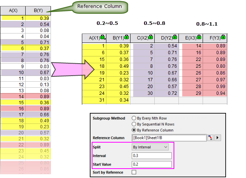Image resolution: width=246 pixels, height=178 pixels.
Task: Choose By Reference Column subgroup method
Action: (x=134, y=130)
